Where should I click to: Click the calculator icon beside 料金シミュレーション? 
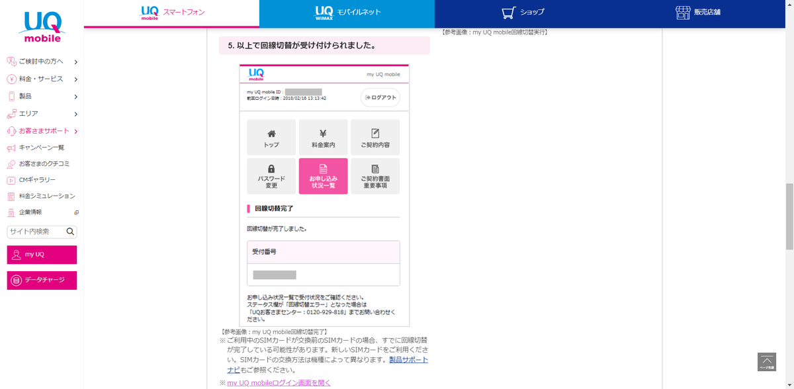tap(11, 196)
